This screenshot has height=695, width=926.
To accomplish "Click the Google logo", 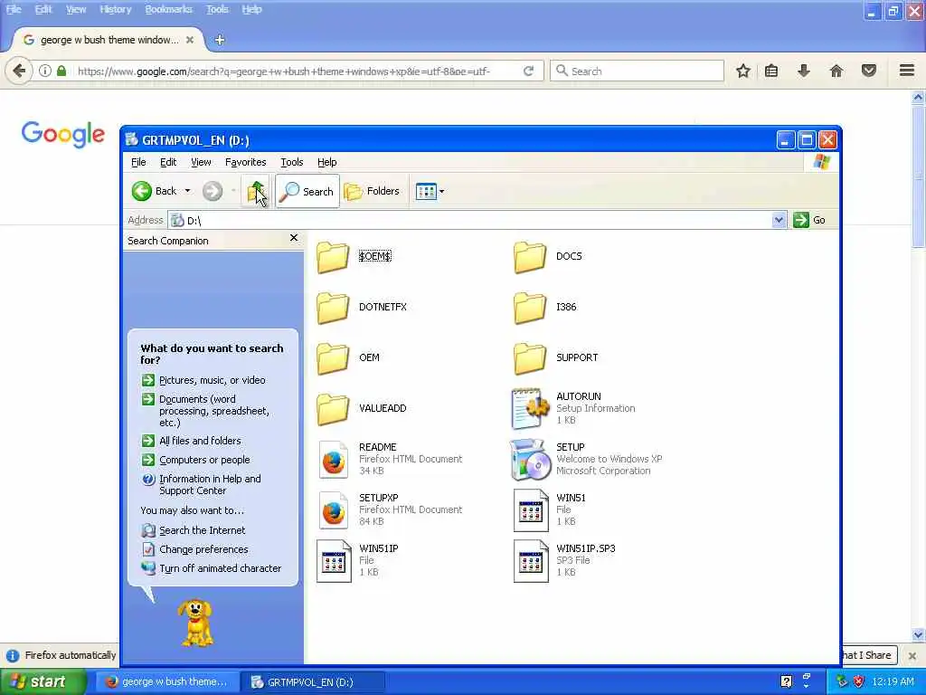I will pyautogui.click(x=63, y=135).
